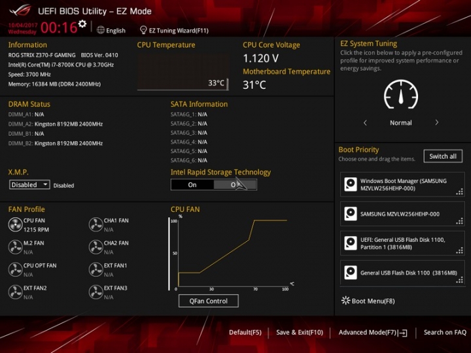Viewport: 471px width, 353px height.
Task: Select the EXT FAN2 fan icon
Action: coord(15,292)
